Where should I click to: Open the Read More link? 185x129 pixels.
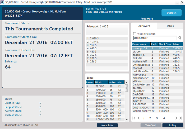pos(147,19)
